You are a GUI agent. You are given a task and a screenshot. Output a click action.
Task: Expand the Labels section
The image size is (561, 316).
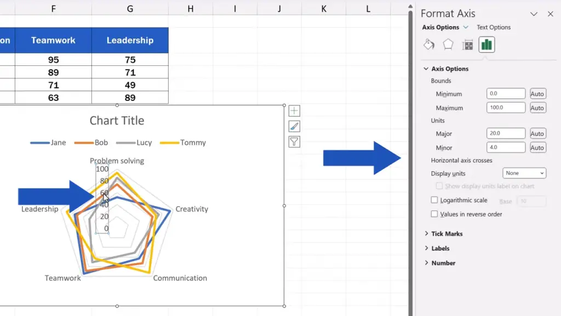point(426,249)
